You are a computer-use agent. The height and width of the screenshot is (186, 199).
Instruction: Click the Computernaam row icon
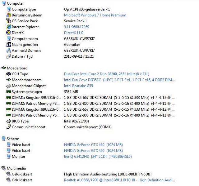click(9, 39)
